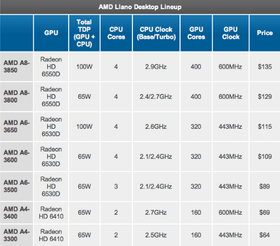Click the $89 price cell

pos(265,186)
